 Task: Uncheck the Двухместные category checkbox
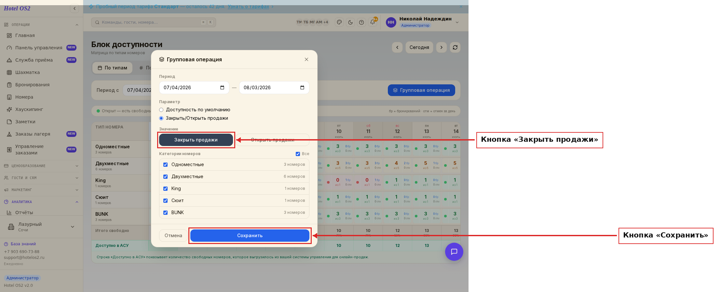[x=166, y=176]
